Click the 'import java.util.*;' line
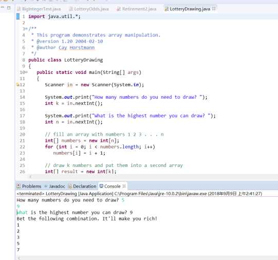 [x=54, y=16]
